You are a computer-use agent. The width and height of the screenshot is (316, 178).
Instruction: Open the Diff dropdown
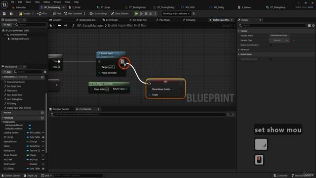pos(42,13)
